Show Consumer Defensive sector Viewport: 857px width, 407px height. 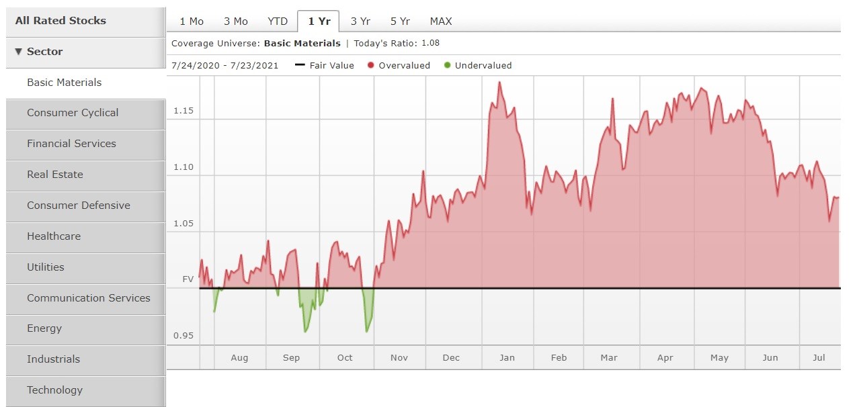click(79, 206)
